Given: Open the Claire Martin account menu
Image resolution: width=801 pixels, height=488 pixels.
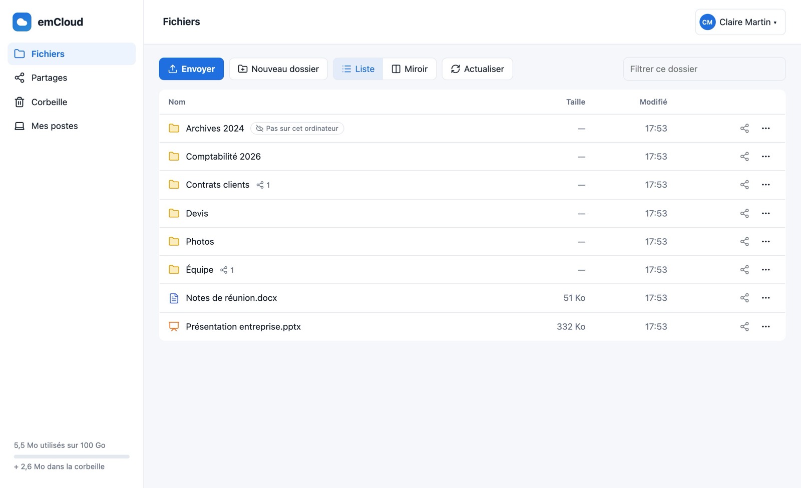Looking at the screenshot, I should 740,22.
